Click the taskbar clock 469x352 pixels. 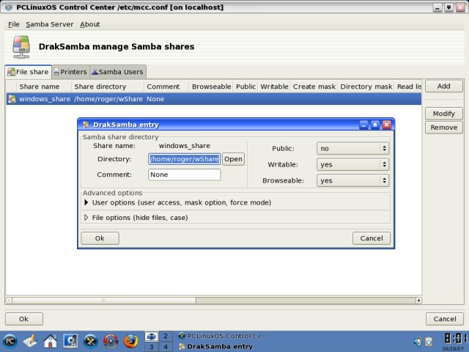point(455,339)
